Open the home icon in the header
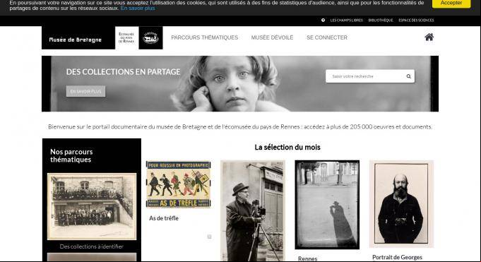Viewport: 481px width, 262px height. (x=429, y=37)
